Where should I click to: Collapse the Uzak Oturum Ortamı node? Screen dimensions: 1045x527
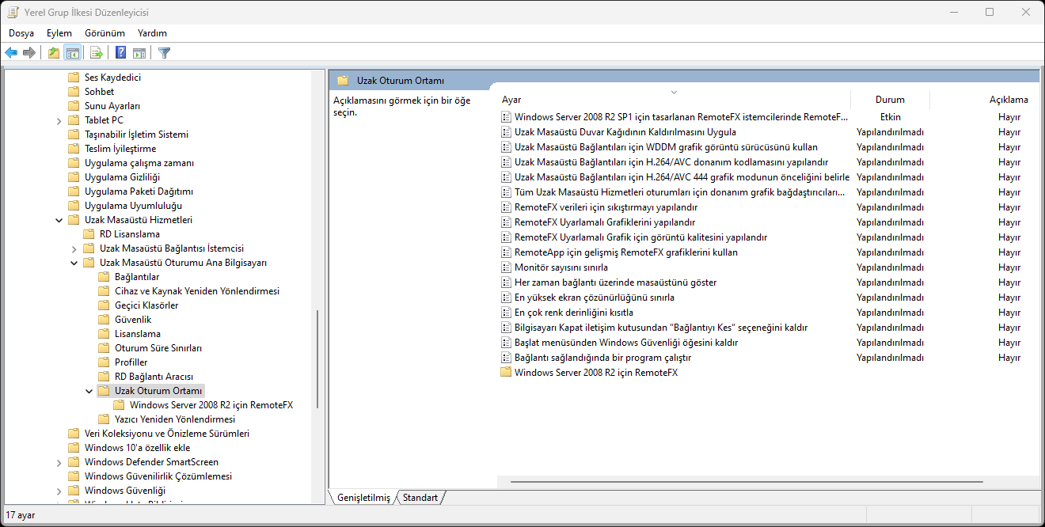click(89, 391)
